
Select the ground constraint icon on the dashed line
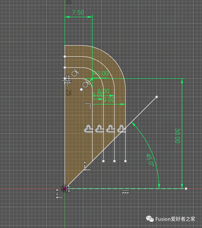pos(125,192)
